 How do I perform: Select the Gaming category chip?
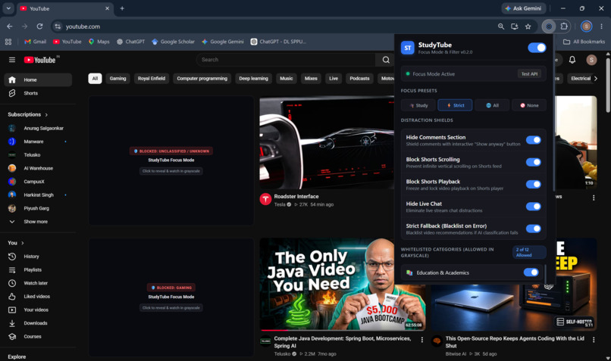point(117,79)
